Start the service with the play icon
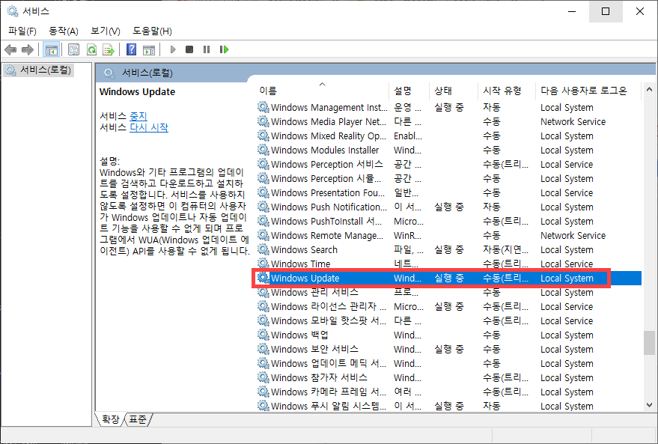The height and width of the screenshot is (444, 658). 173,50
